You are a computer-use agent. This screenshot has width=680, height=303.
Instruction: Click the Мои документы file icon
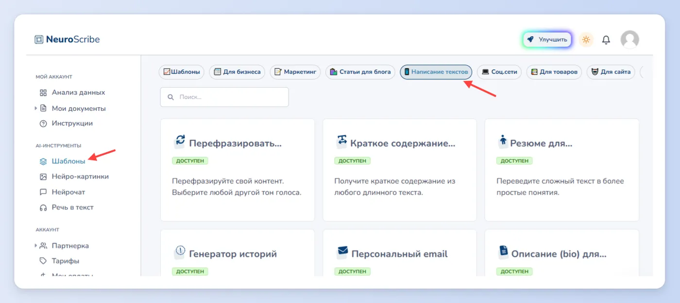coord(43,108)
